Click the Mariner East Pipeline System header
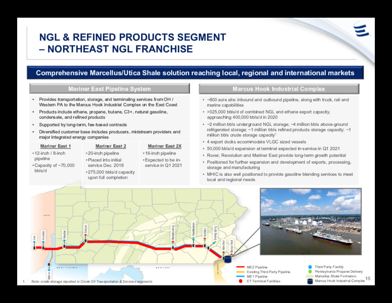The image size is (392, 303). point(110,89)
